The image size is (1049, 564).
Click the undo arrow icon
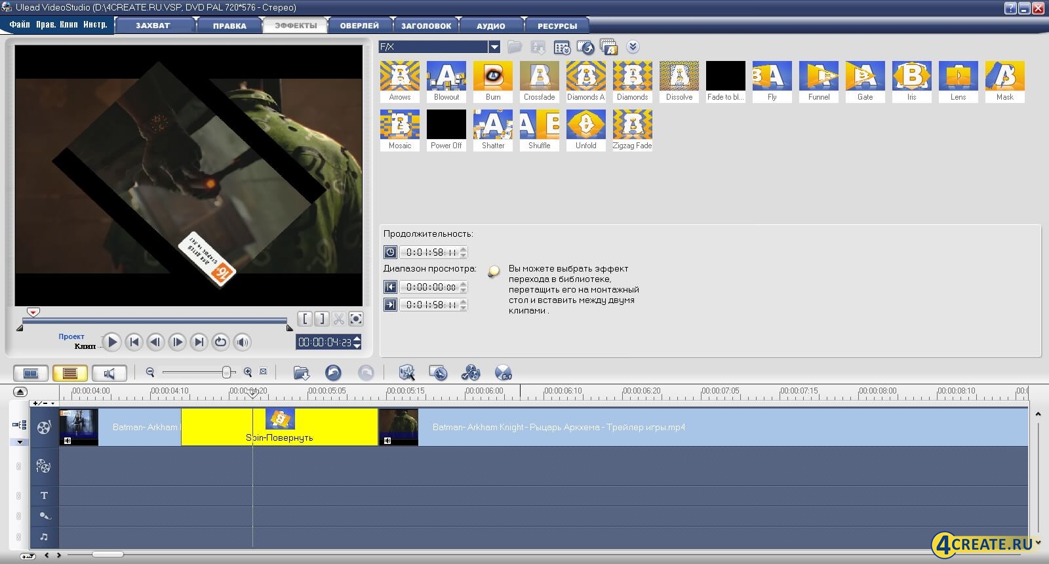click(333, 373)
